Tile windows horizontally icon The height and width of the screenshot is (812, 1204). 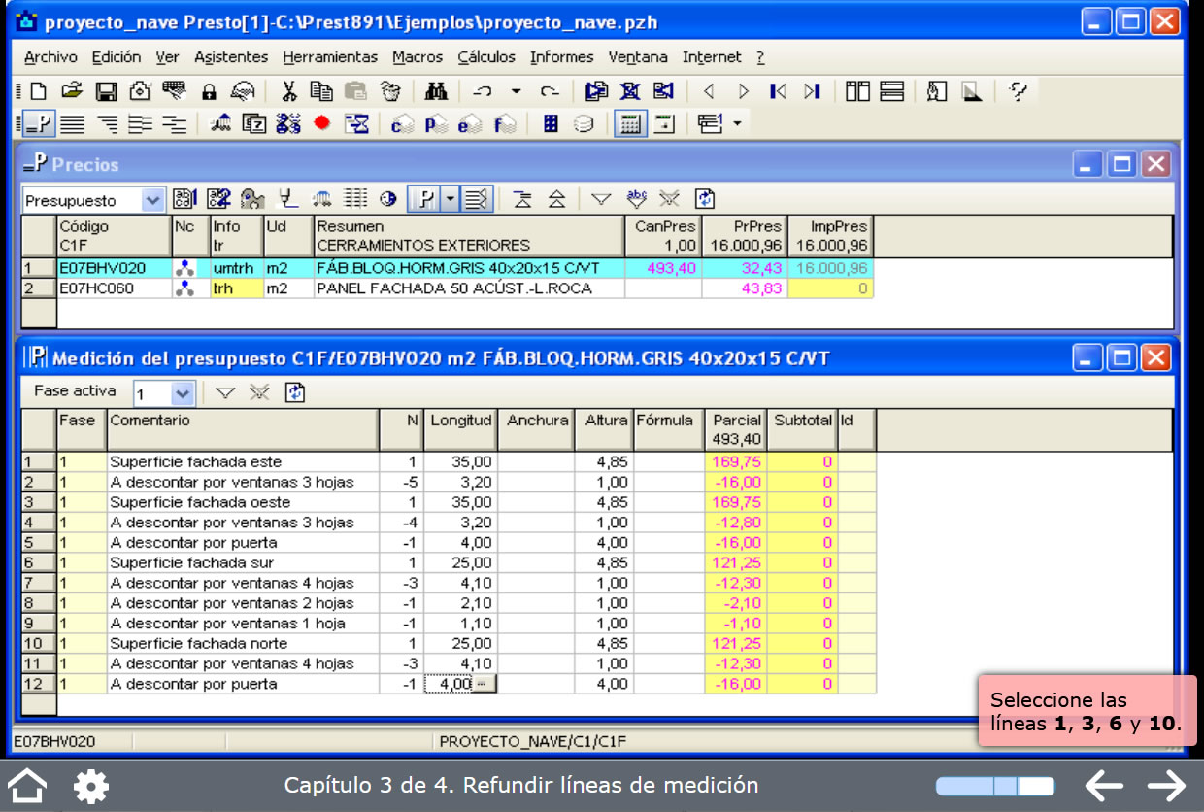coord(891,91)
